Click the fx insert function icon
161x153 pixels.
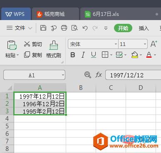(x=99, y=75)
